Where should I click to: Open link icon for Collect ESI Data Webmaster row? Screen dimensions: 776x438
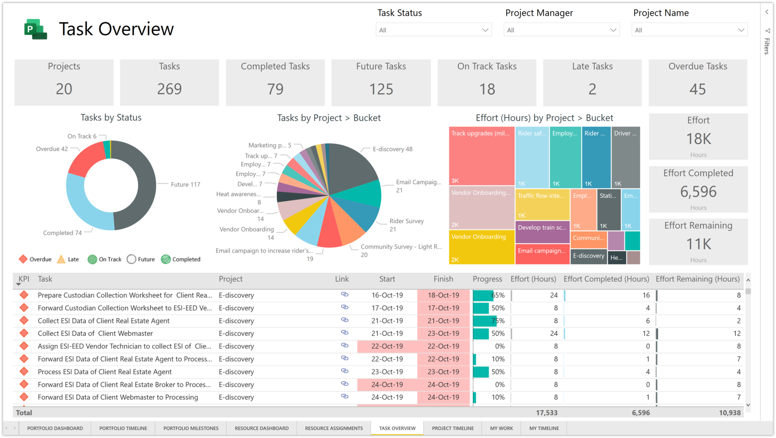(x=345, y=333)
